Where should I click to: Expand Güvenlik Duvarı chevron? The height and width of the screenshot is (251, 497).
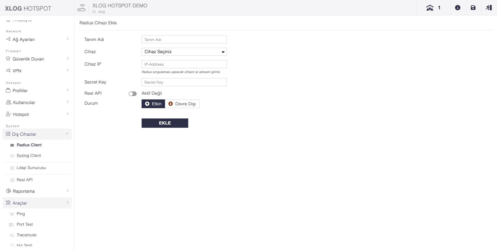click(x=67, y=58)
